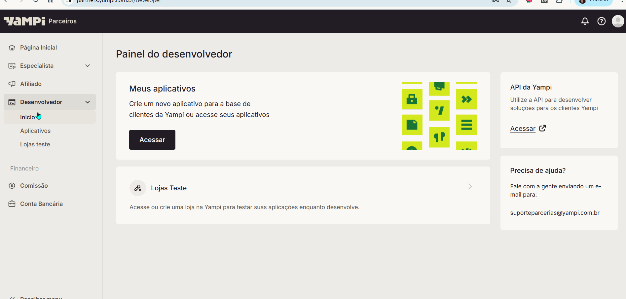Viewport: 626px width, 299px height.
Task: Select Inicio under Desenvolvedor
Action: pos(50,117)
